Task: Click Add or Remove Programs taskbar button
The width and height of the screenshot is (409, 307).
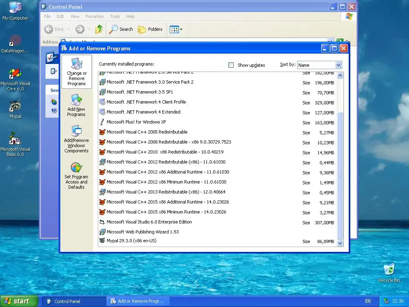Action: click(x=138, y=301)
